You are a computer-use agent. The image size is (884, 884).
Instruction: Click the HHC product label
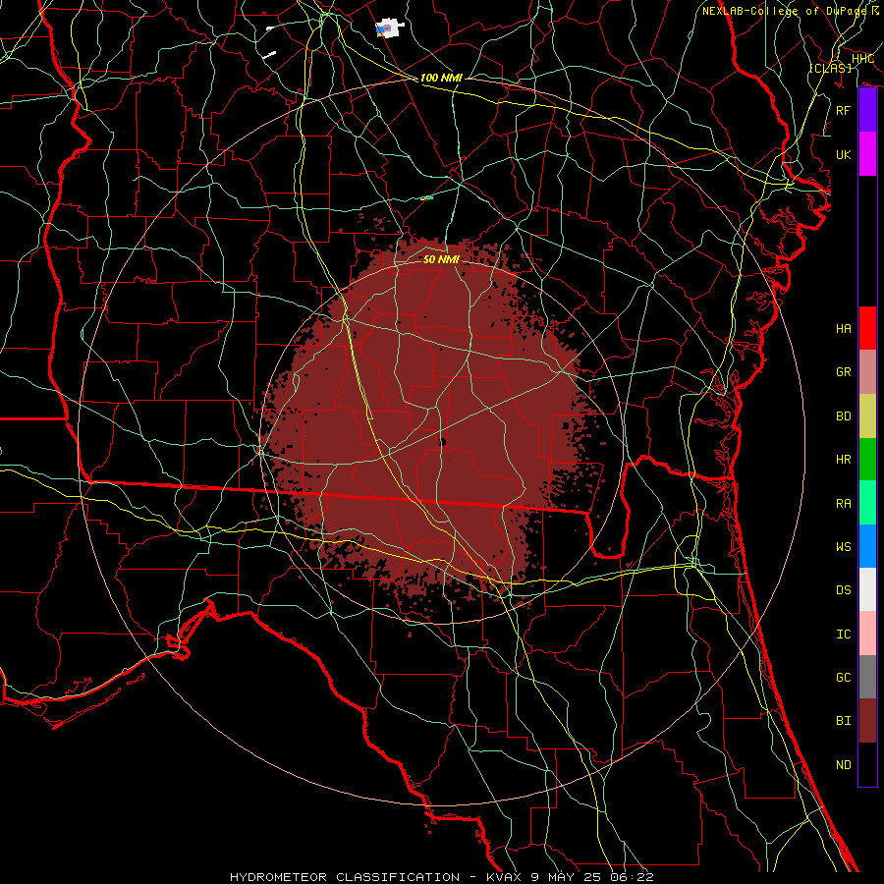[862, 59]
